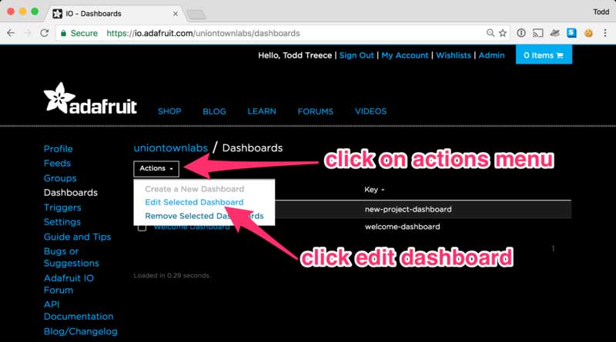This screenshot has height=342, width=616.
Task: Open Feeds in the sidebar
Action: click(x=57, y=163)
